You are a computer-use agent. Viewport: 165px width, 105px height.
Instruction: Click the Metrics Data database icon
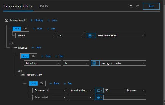click(23, 75)
